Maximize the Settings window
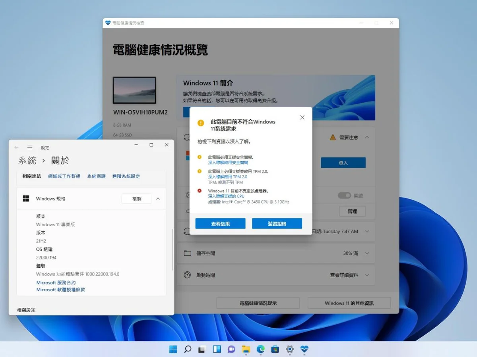This screenshot has height=357, width=477. coord(151,145)
